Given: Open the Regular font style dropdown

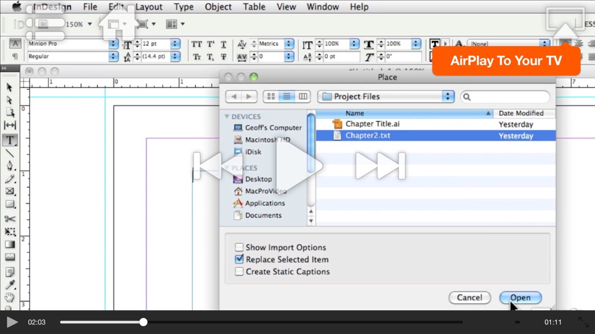Looking at the screenshot, I should coord(113,56).
